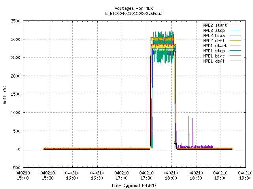Viewport: 253px width, 189px height.
Task: Click the 3000 y-axis tick label
Action: (15, 39)
